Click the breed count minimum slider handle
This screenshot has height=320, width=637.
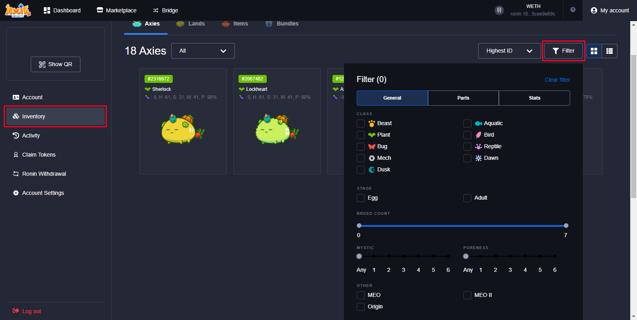pyautogui.click(x=359, y=226)
